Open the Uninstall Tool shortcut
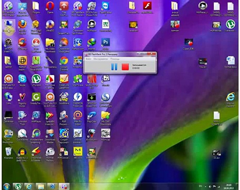Image resolution: width=240 pixels, height=190 pixels. 22,118
